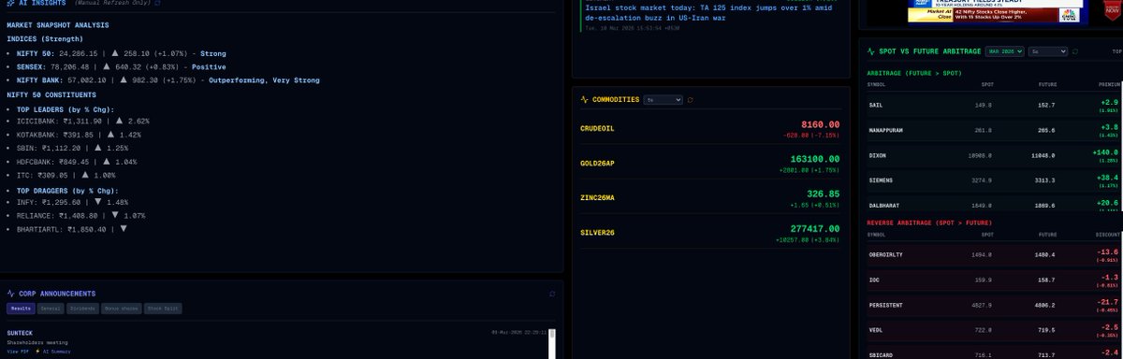Click the ITC top leader entry
1123x359 pixels.
click(x=66, y=175)
